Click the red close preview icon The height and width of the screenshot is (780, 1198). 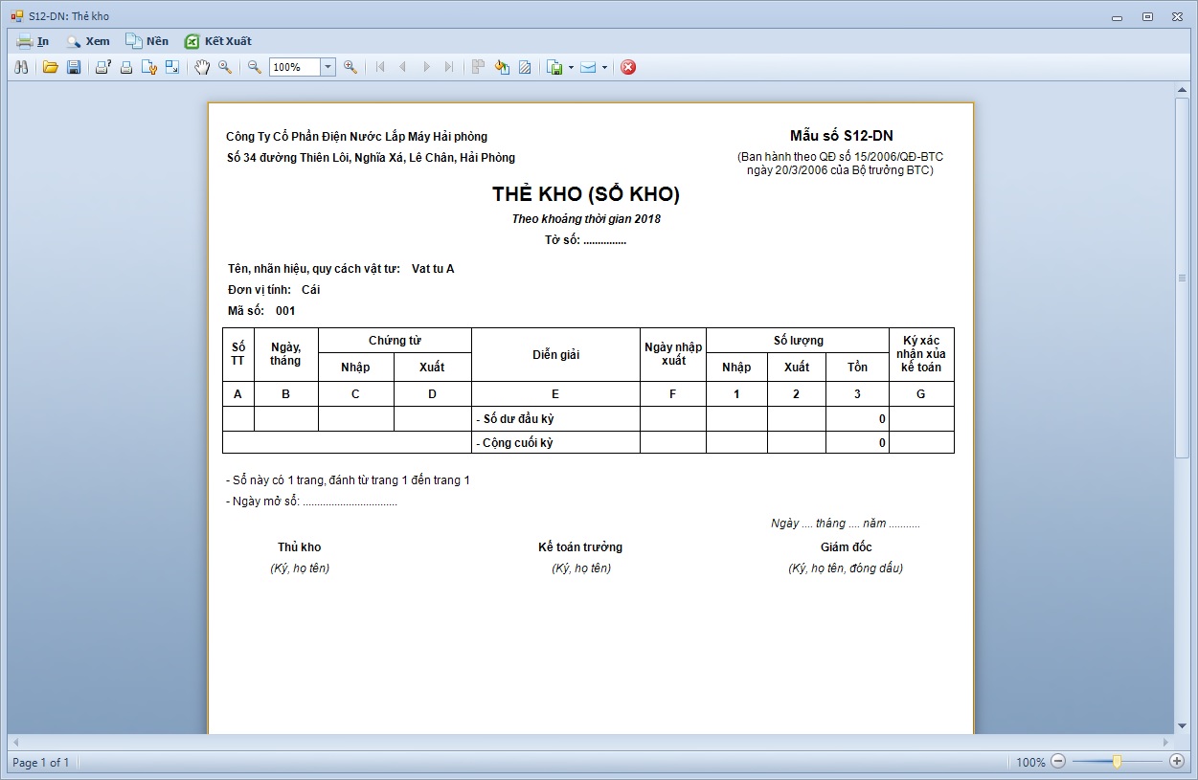628,67
